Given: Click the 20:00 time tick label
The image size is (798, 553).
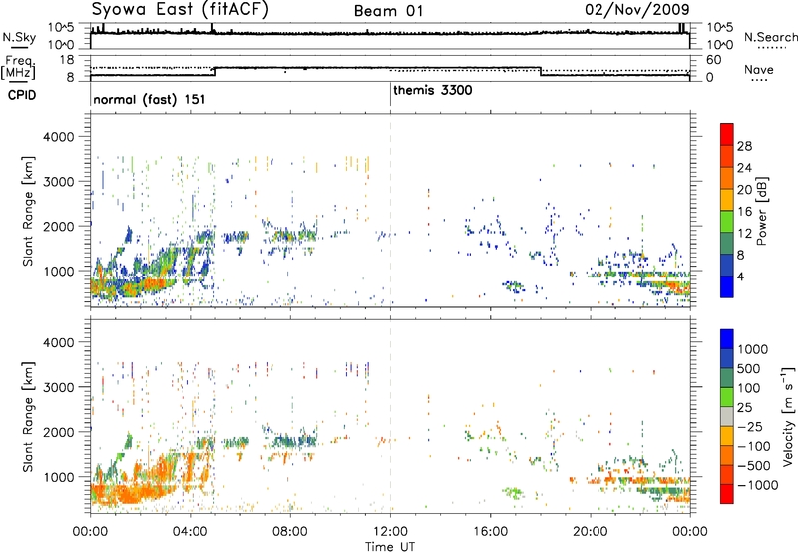Looking at the screenshot, I should point(591,532).
